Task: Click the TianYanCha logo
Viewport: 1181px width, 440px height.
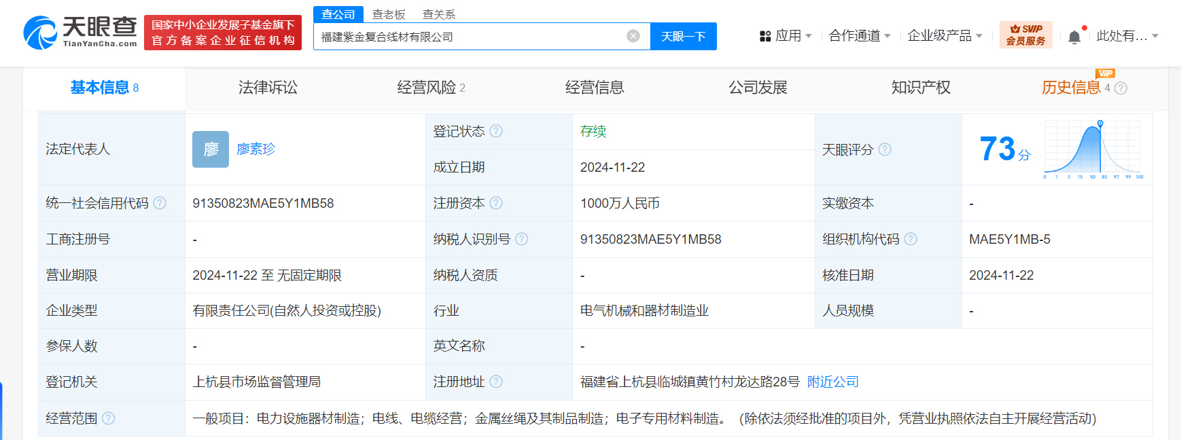Action: pos(80,33)
